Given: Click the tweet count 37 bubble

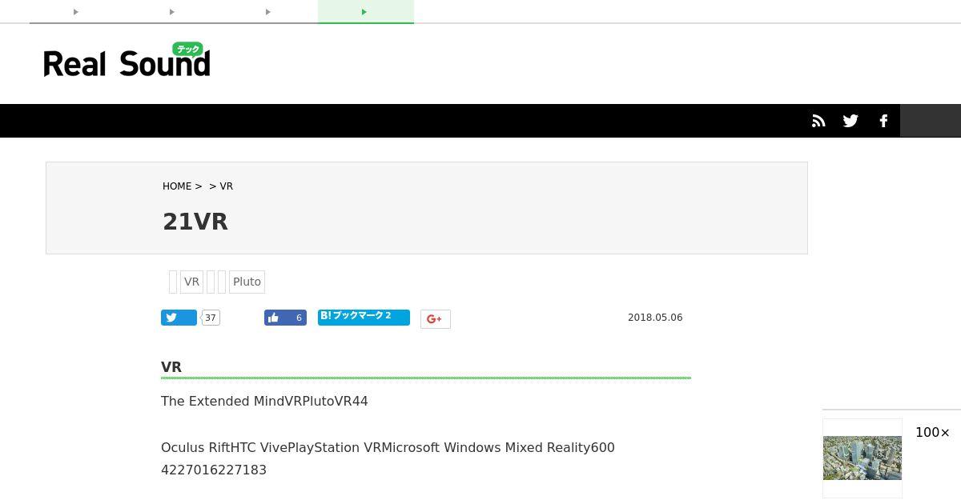Looking at the screenshot, I should 211,318.
